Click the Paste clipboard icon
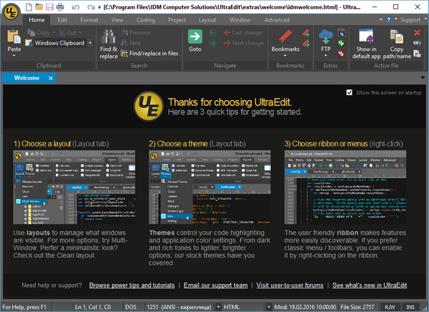The height and width of the screenshot is (312, 429). coord(14,36)
